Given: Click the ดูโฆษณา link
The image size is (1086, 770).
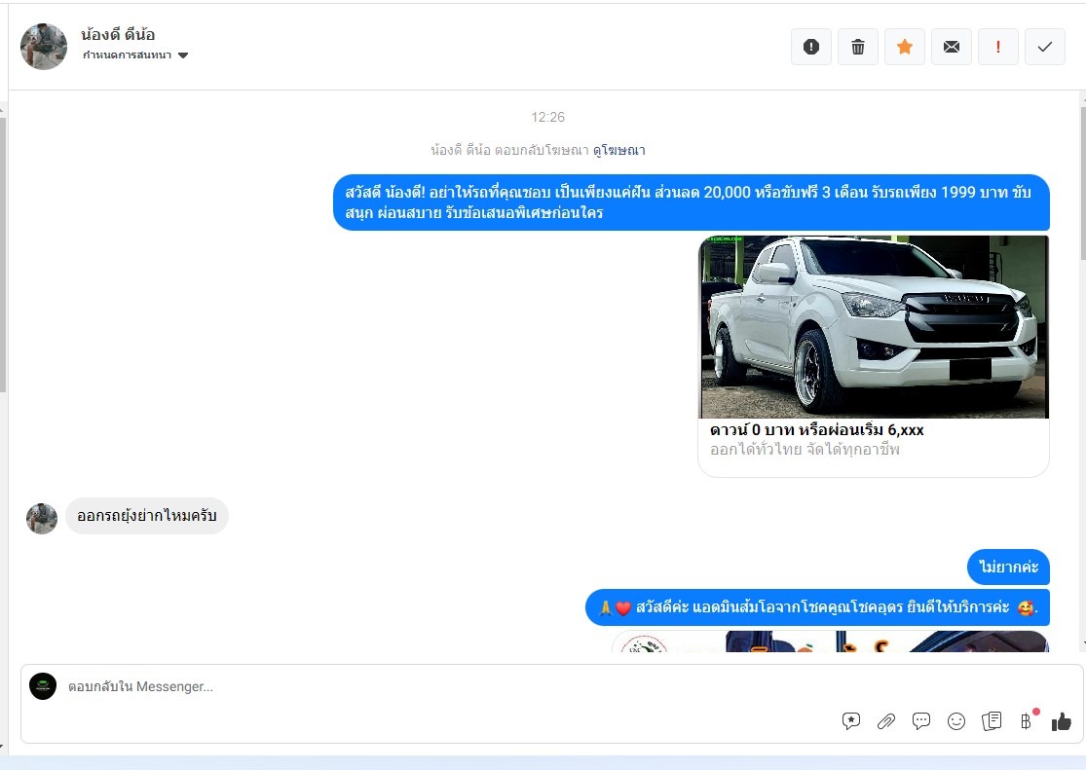Looking at the screenshot, I should tap(618, 150).
